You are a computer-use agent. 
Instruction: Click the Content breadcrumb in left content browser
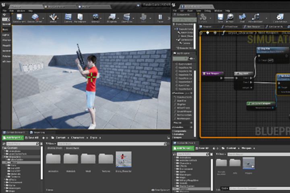pyautogui.click(x=60, y=138)
